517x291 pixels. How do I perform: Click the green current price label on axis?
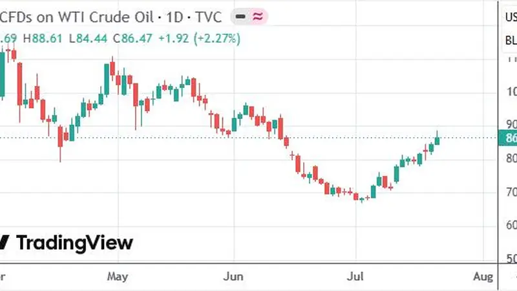[x=507, y=138]
